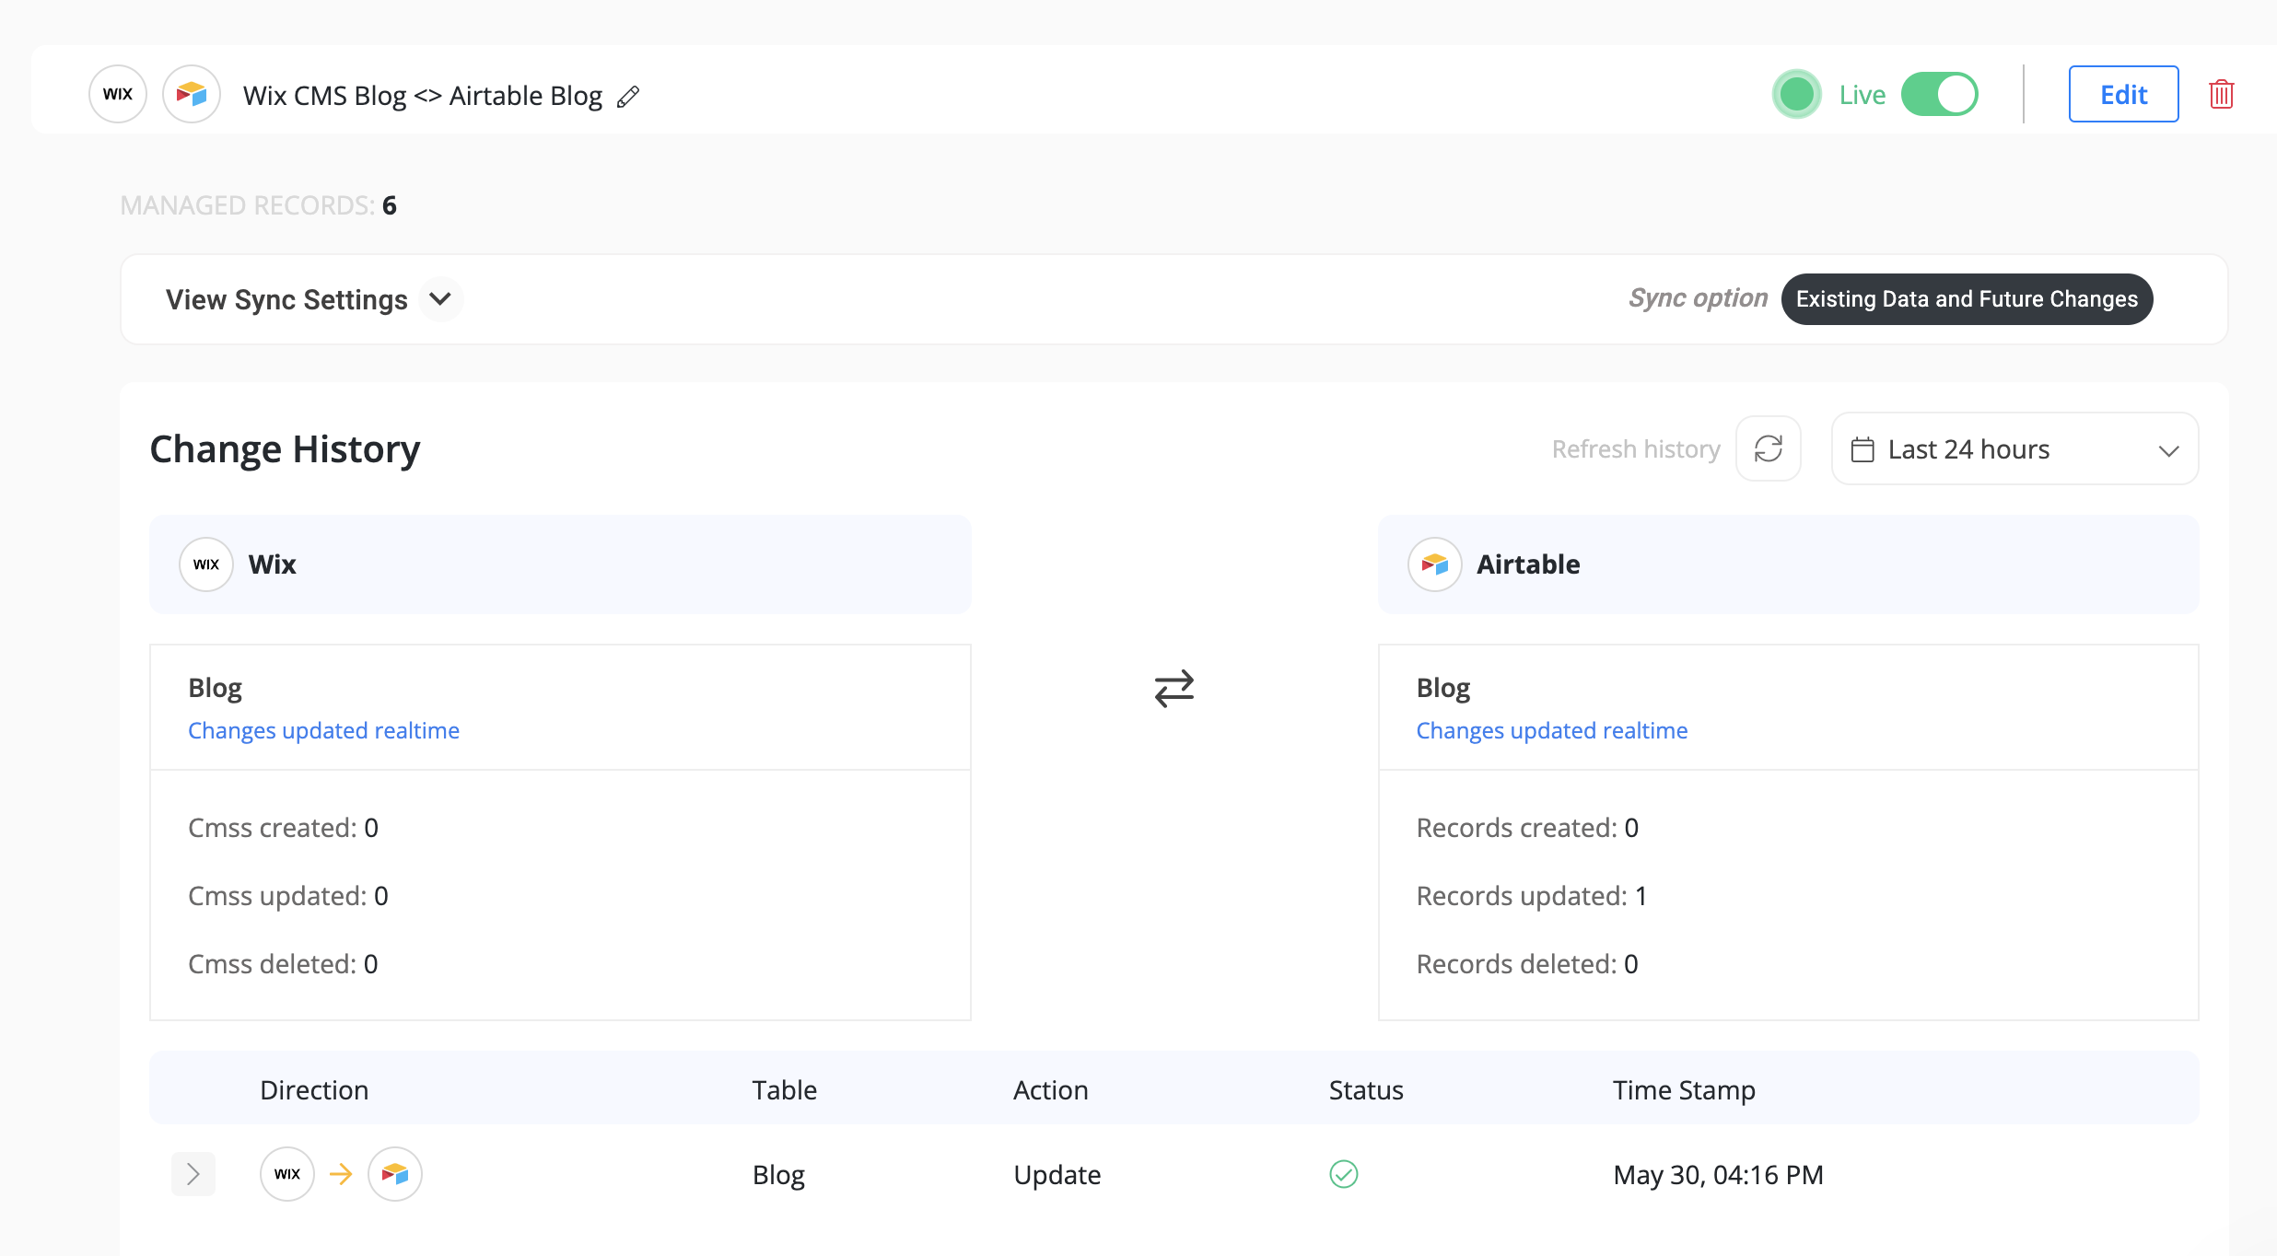Image resolution: width=2277 pixels, height=1256 pixels.
Task: Open the Last 24 hours dropdown
Action: 2015,448
